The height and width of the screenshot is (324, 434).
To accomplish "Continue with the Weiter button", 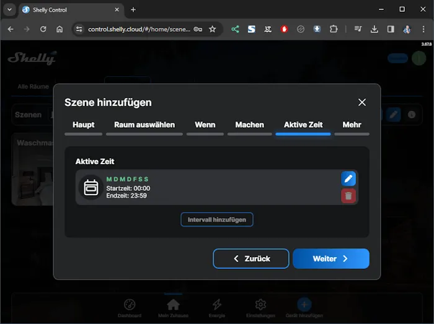I will (x=331, y=258).
